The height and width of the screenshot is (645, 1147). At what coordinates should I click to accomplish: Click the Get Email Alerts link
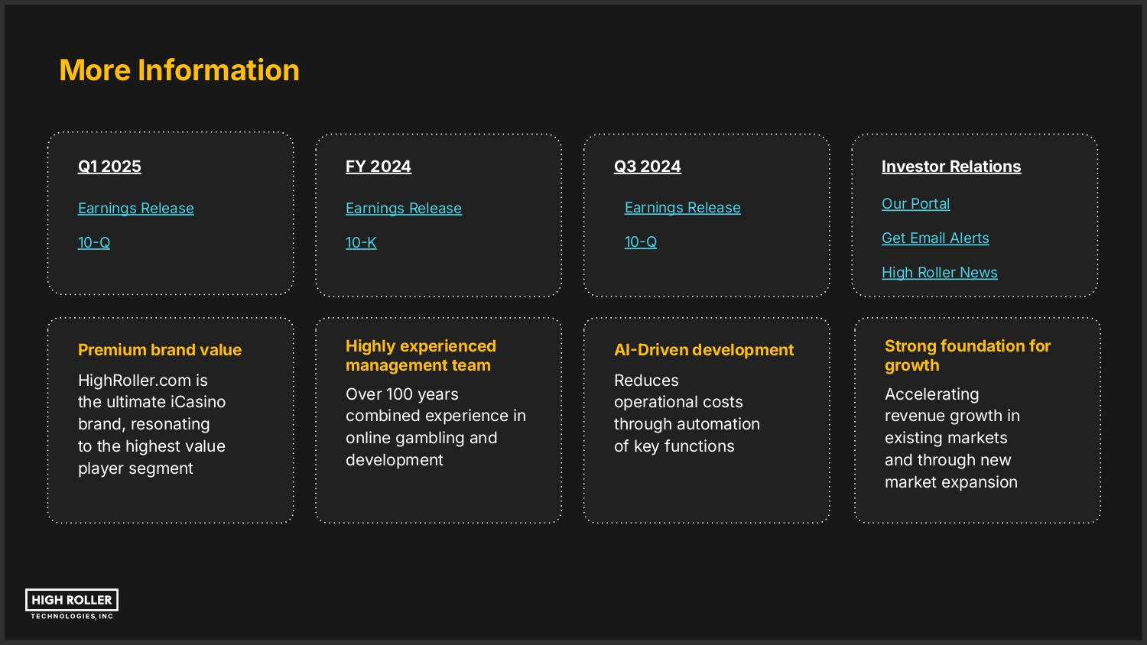[934, 238]
